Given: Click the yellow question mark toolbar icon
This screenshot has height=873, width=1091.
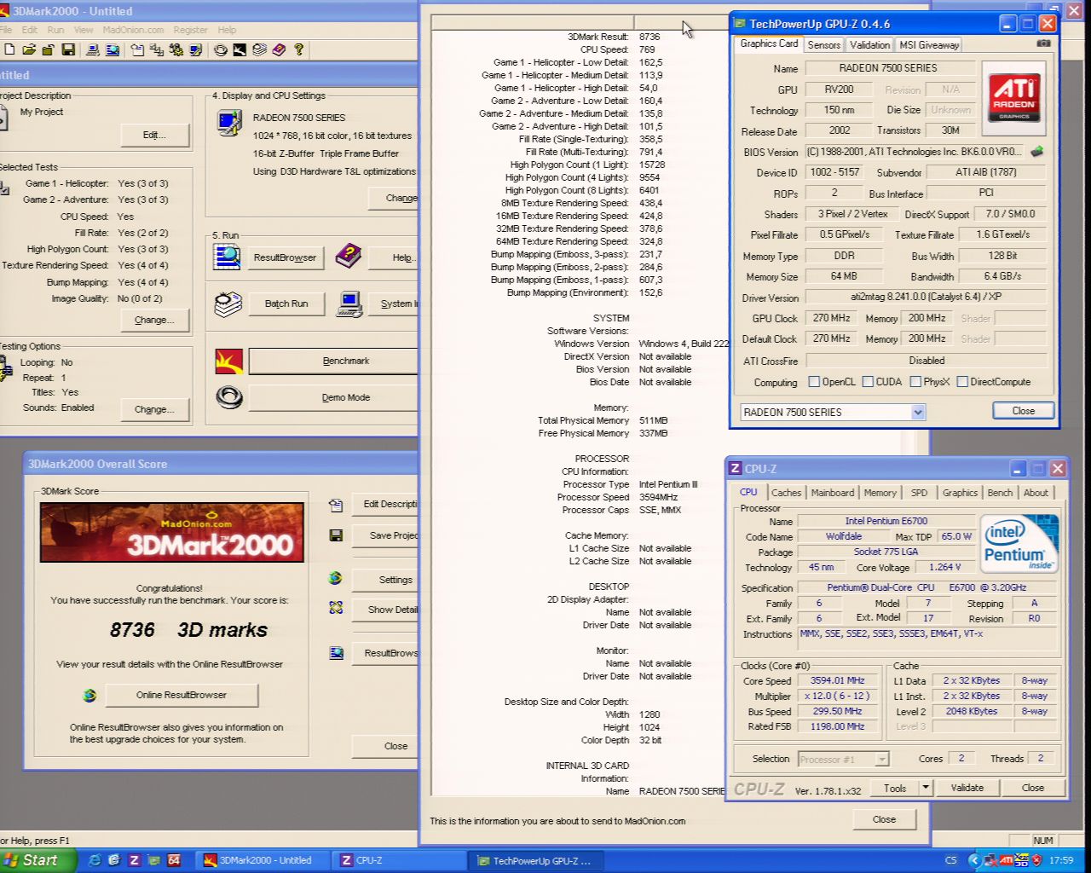Looking at the screenshot, I should pyautogui.click(x=298, y=50).
